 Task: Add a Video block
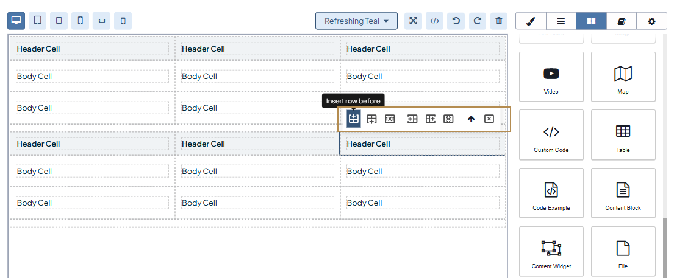pyautogui.click(x=551, y=77)
